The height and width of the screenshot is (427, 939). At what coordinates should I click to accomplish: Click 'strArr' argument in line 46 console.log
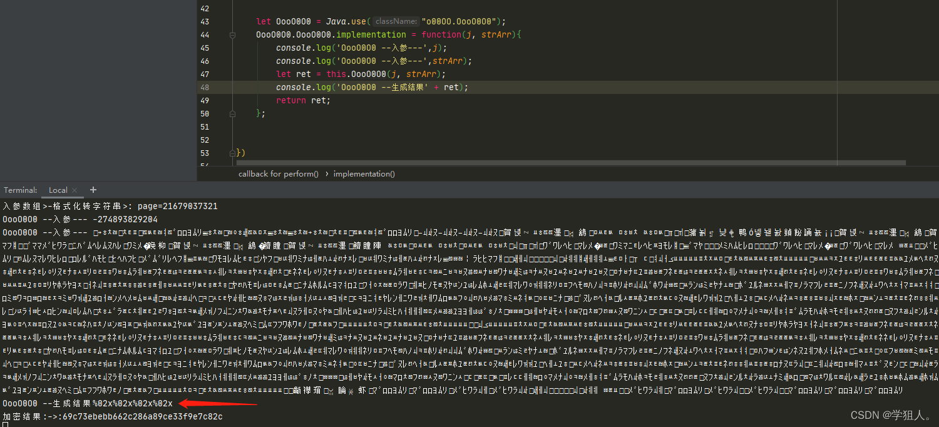tap(447, 61)
